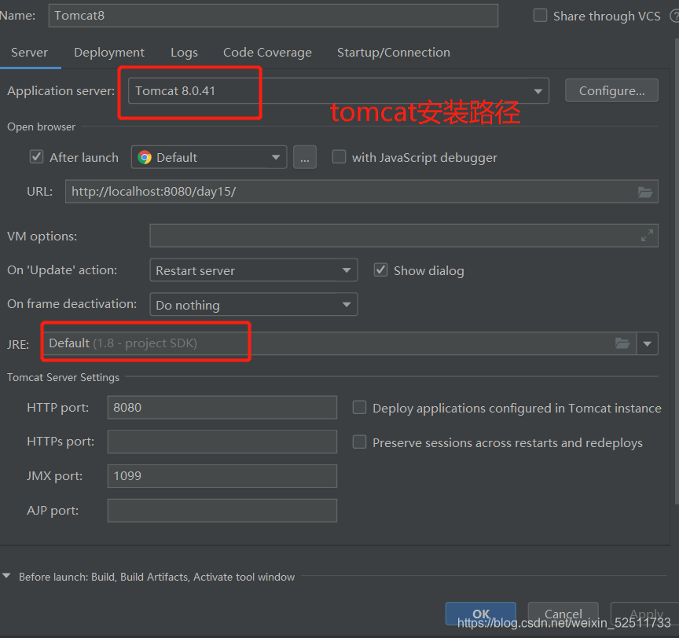Click the JRE Default (1.8 - project SDK) field

339,343
